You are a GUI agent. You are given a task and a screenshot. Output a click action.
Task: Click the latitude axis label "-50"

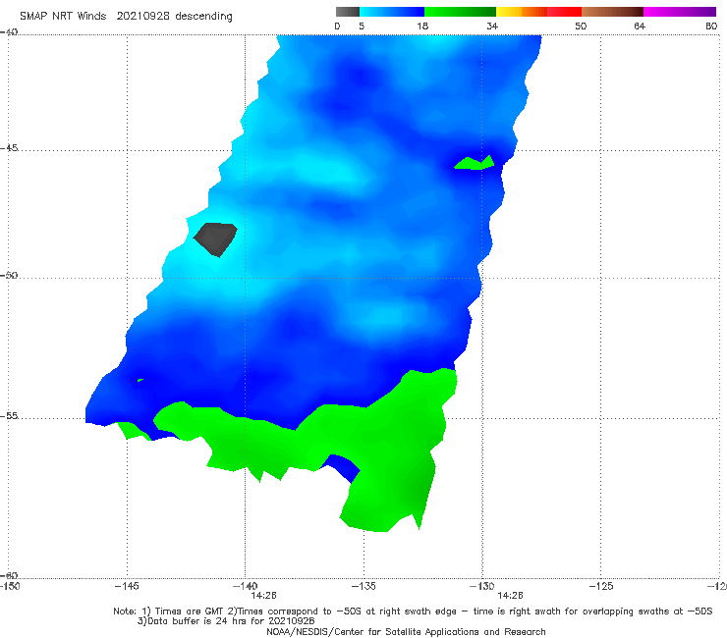(9, 275)
